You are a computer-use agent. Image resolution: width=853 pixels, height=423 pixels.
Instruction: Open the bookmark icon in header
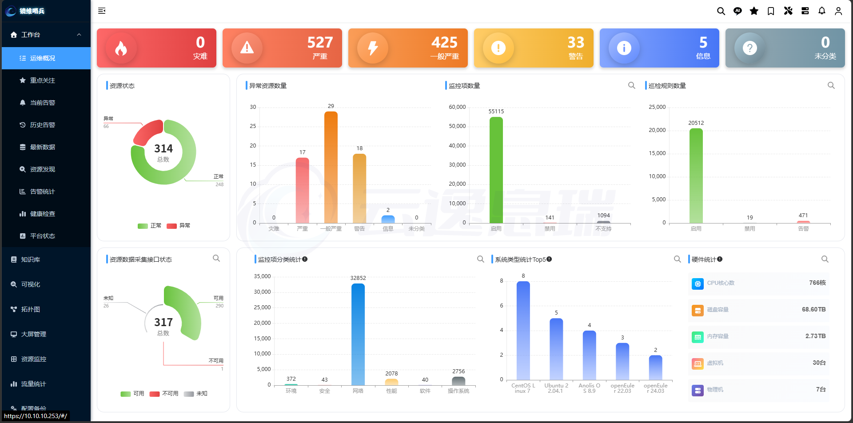pos(771,11)
